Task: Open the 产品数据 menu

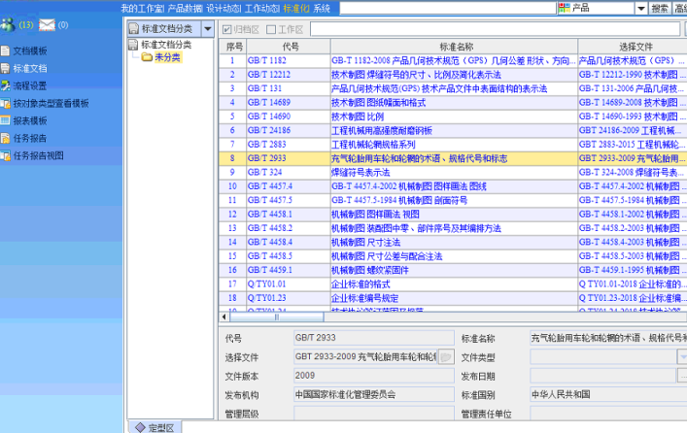Action: (186, 8)
